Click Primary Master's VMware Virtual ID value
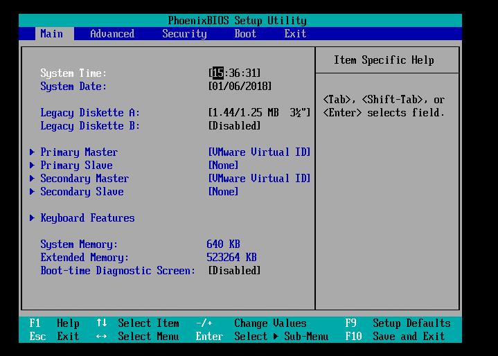Screen dimensions: 498x356 (x=259, y=152)
